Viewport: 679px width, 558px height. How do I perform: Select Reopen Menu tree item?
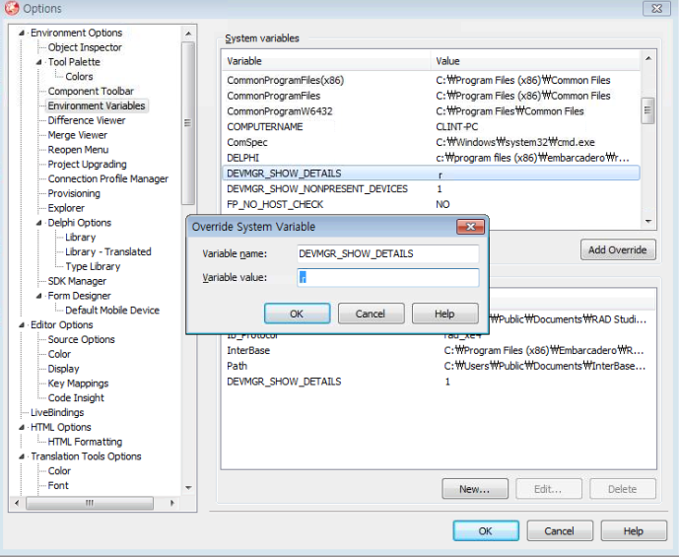78,150
